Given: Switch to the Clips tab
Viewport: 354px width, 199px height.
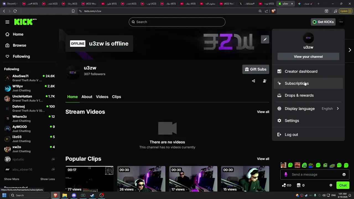Looking at the screenshot, I should point(116,97).
